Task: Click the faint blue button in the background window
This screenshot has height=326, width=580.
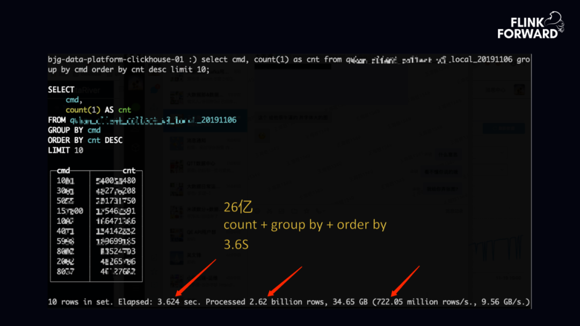Action: point(503,129)
